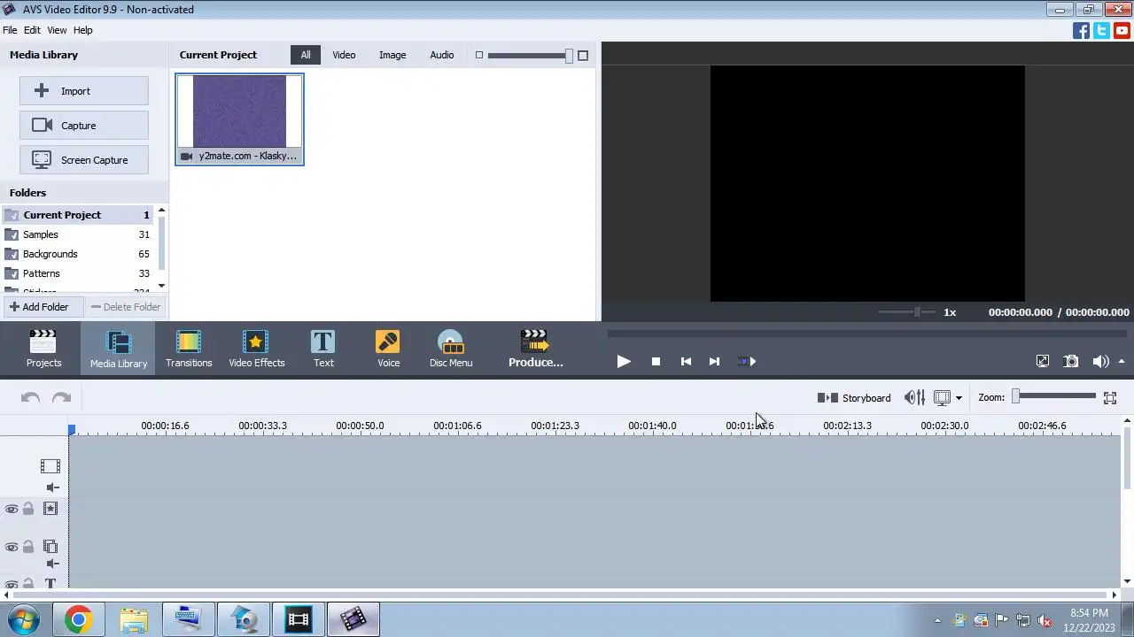This screenshot has width=1134, height=637.
Task: Switch to Storyboard view
Action: (x=854, y=398)
